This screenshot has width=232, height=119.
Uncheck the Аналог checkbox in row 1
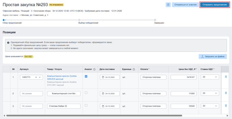(86, 77)
